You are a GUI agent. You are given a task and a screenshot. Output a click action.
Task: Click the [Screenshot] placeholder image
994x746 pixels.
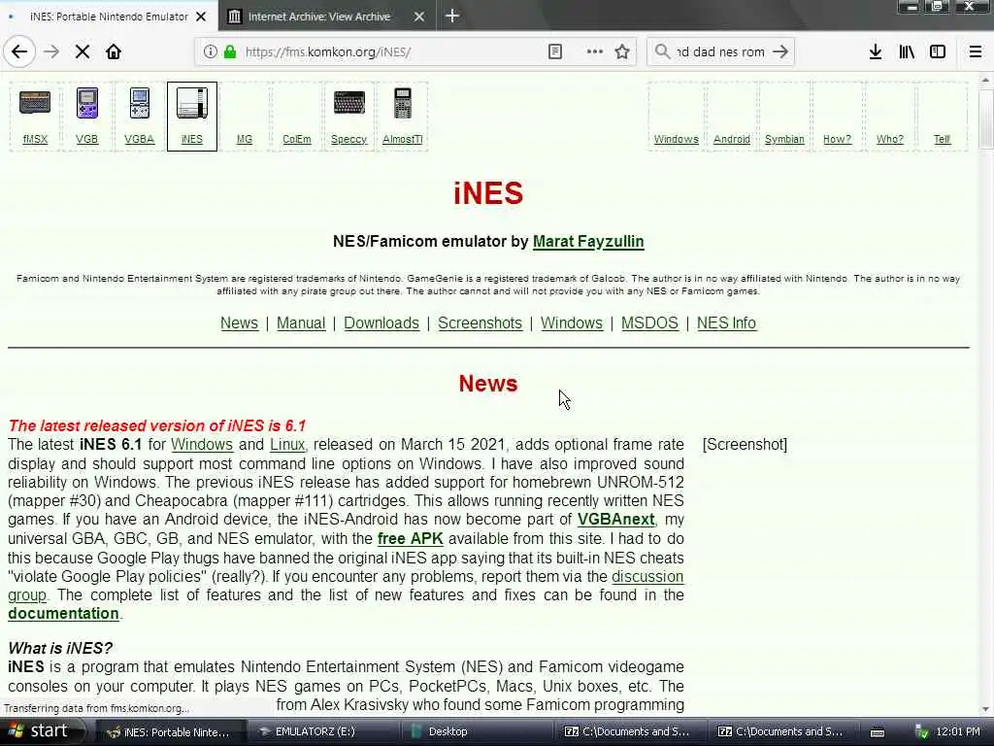(x=745, y=445)
